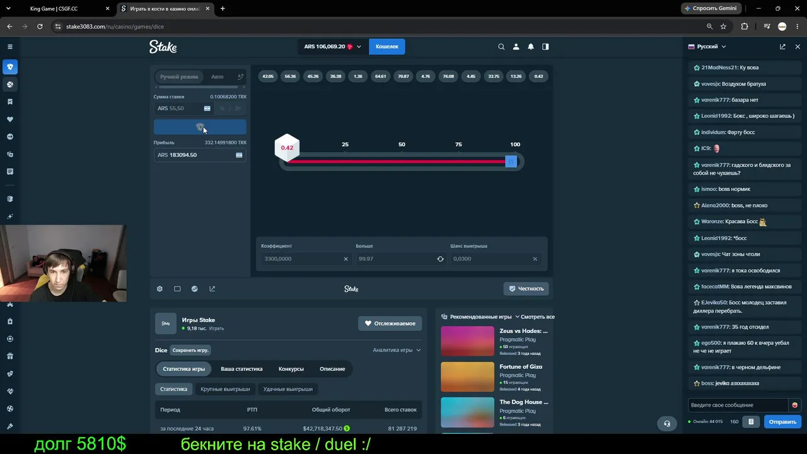Image resolution: width=807 pixels, height=454 pixels.
Task: Click the Прибыль profit field
Action: point(200,155)
